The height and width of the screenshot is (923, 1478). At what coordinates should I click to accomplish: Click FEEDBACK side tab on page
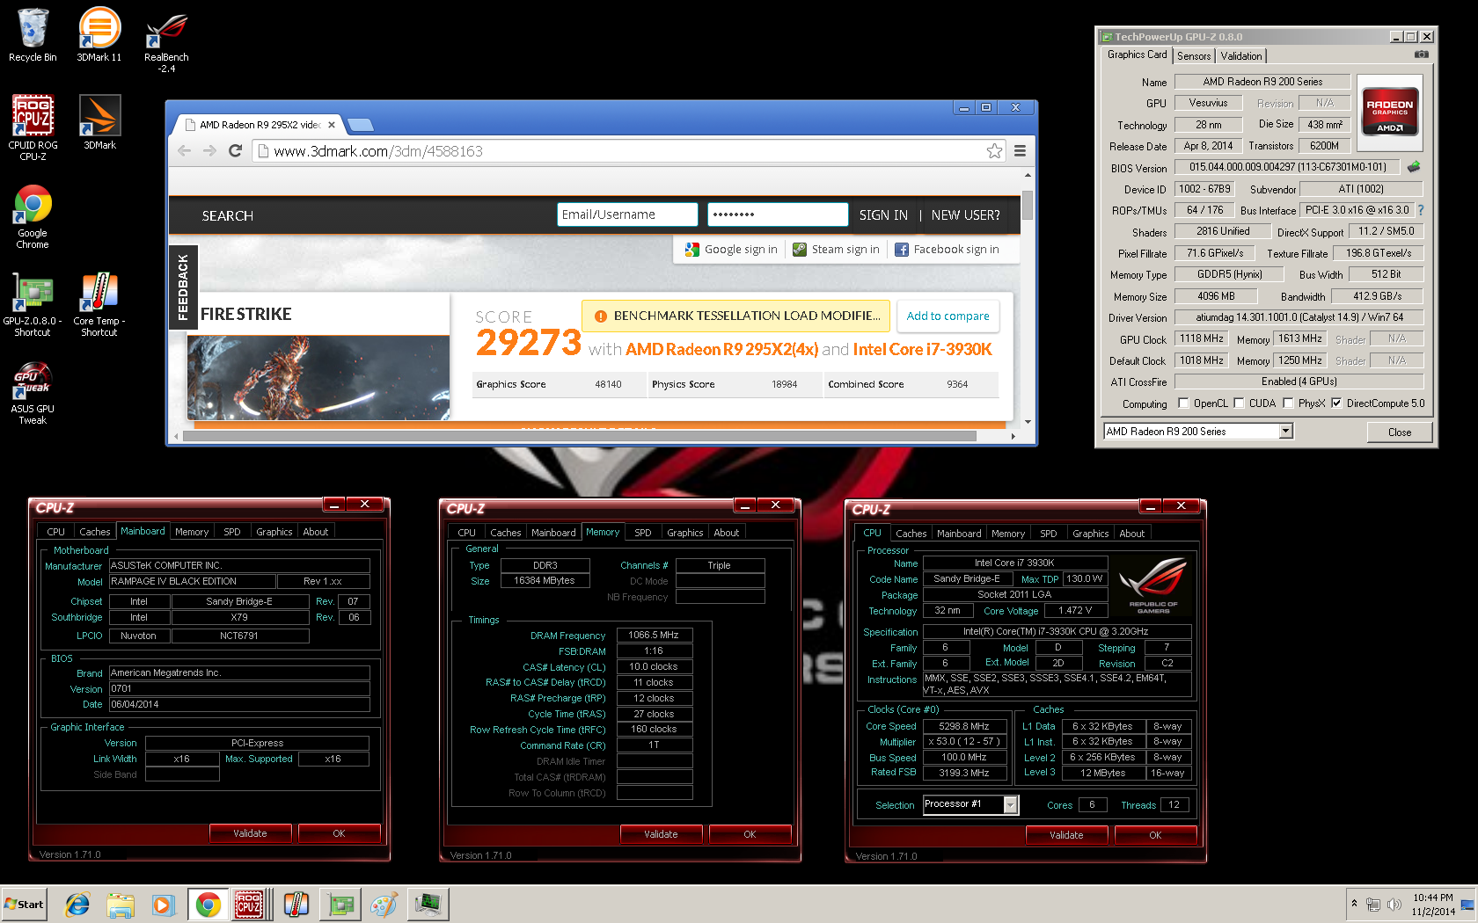[x=184, y=287]
